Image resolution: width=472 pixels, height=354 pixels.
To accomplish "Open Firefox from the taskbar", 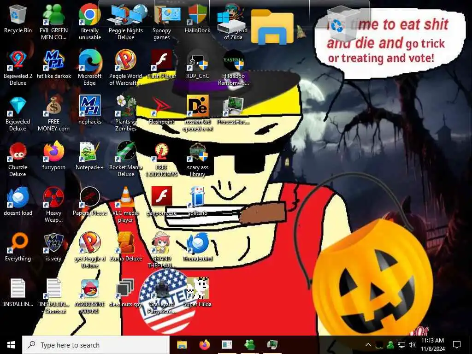I will click(204, 345).
